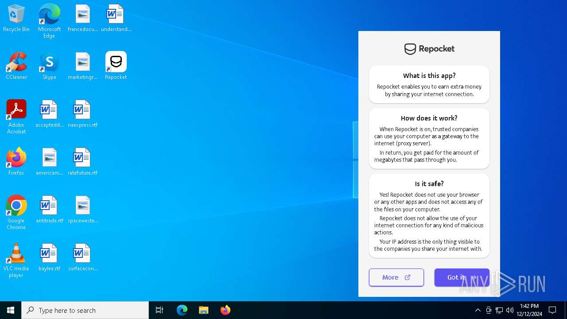Select the francedocu... image file
567x319 pixels.
(83, 18)
